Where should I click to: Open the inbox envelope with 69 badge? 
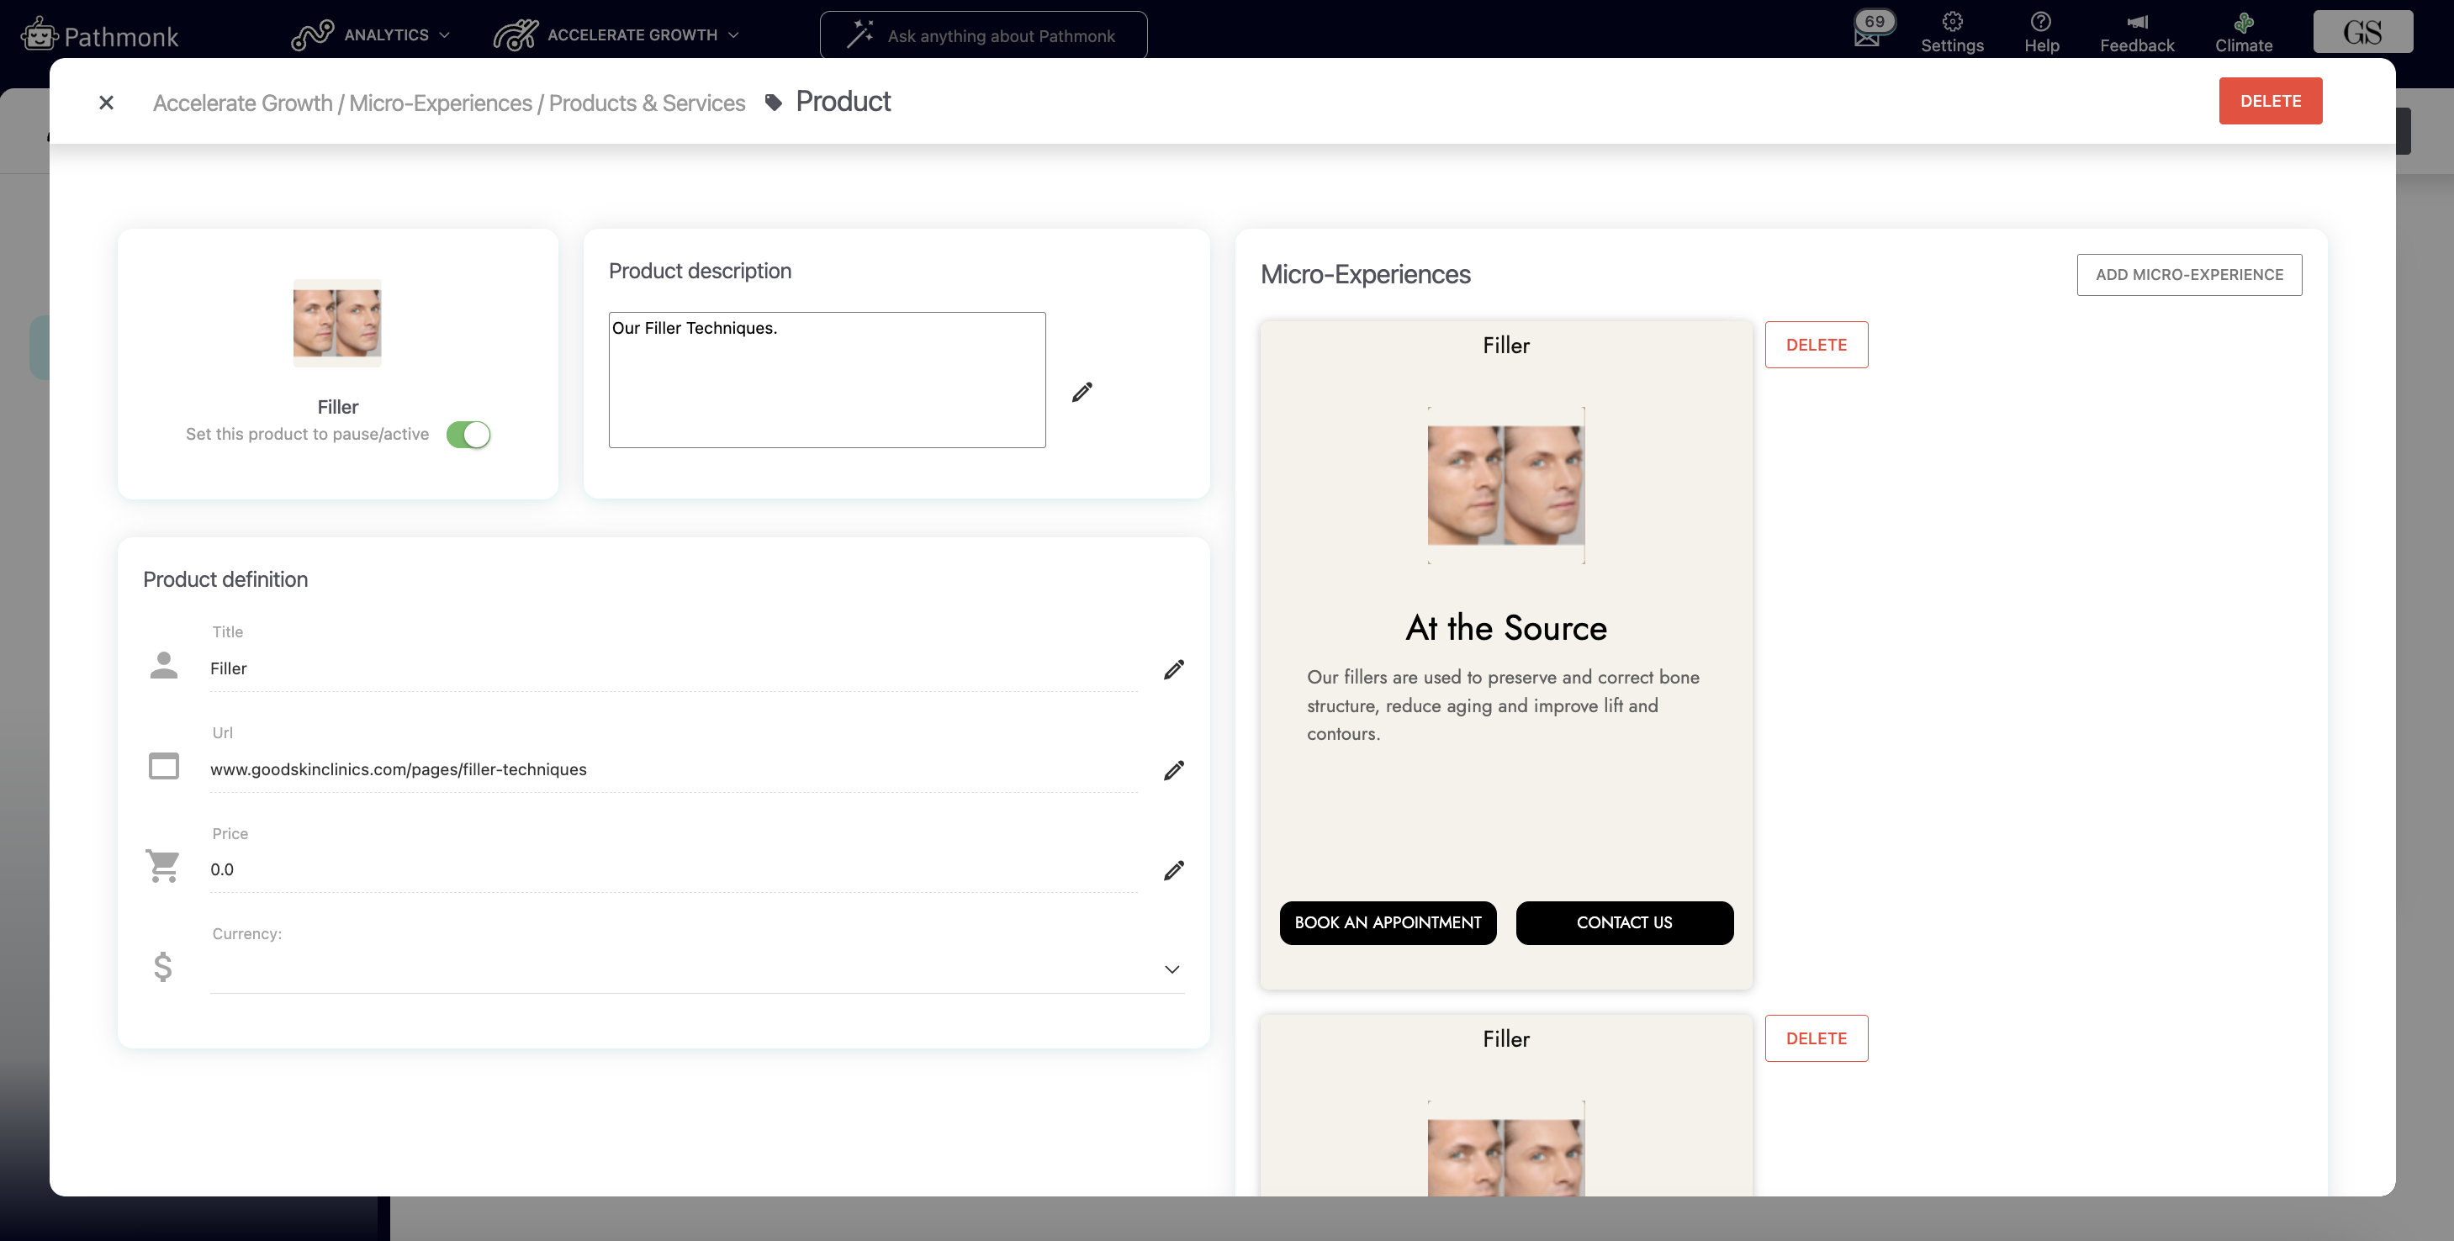1867,34
